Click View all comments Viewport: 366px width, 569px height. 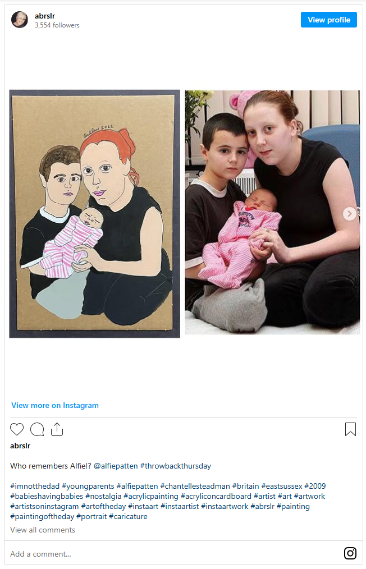click(43, 530)
